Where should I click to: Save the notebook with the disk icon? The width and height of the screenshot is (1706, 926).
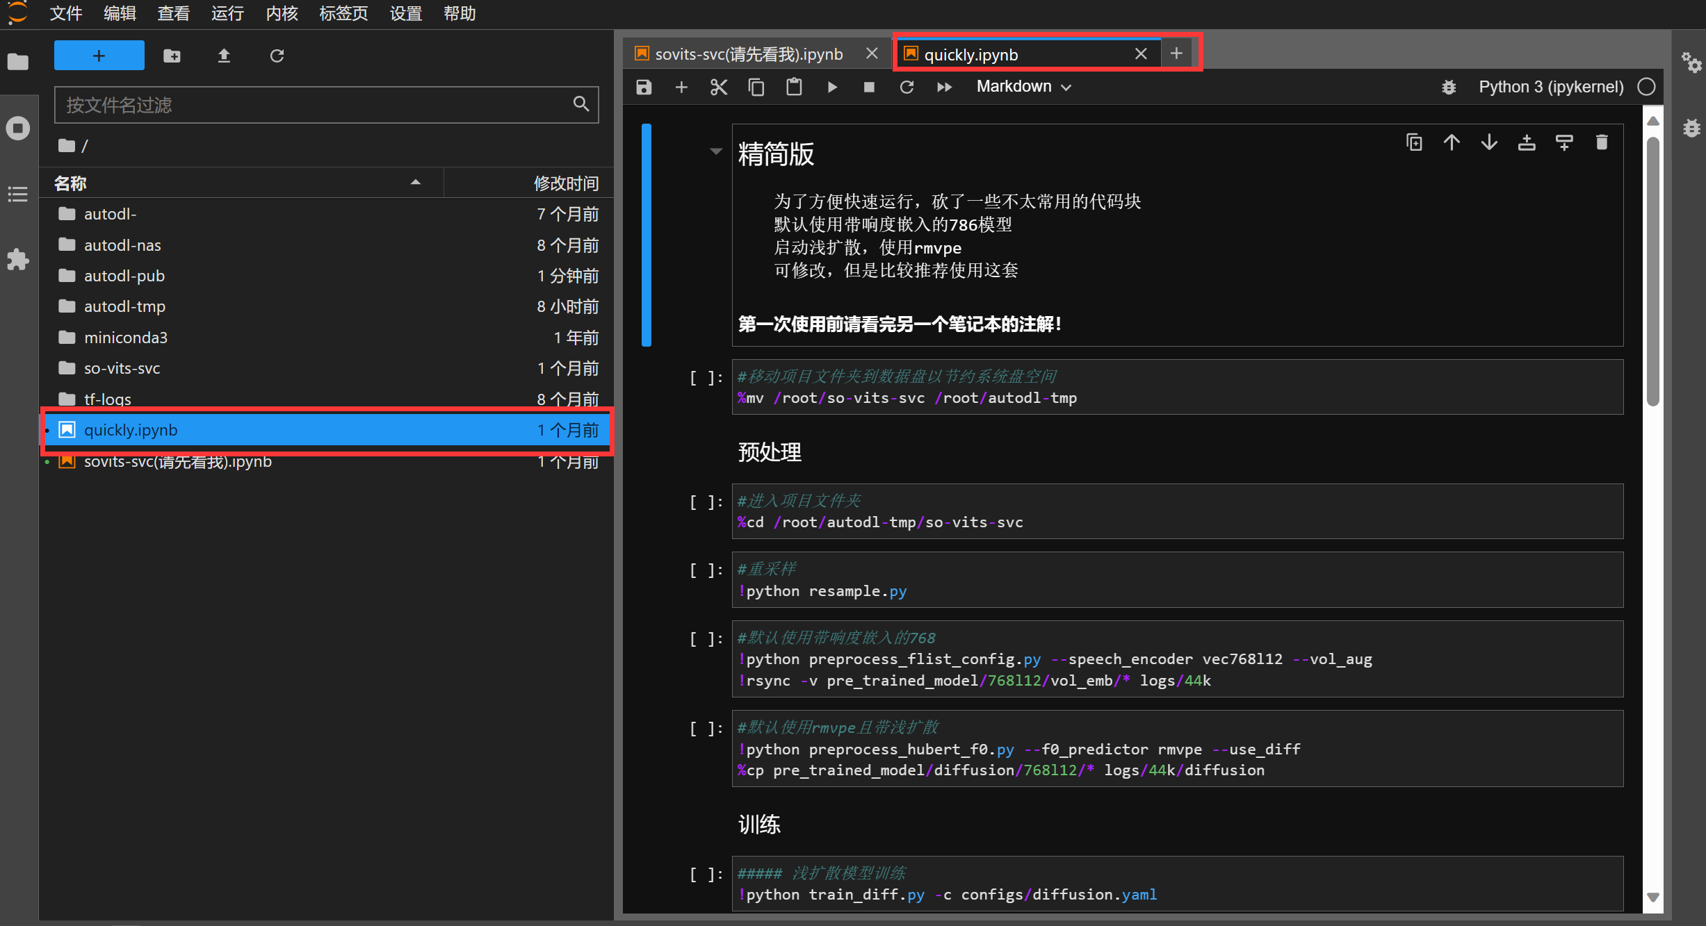[x=644, y=87]
